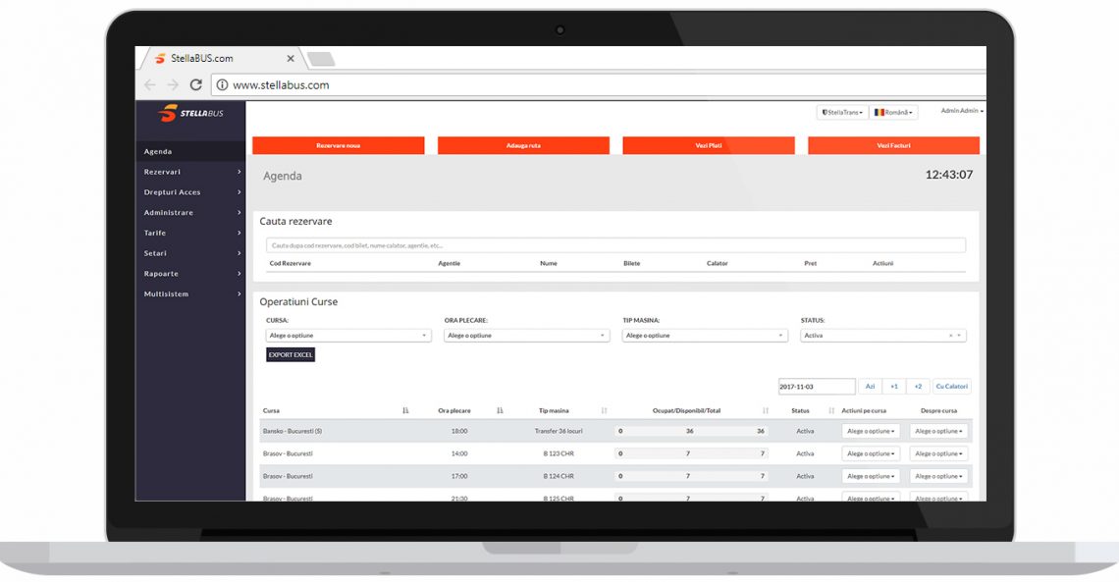Open the Agenda menu item

(189, 151)
